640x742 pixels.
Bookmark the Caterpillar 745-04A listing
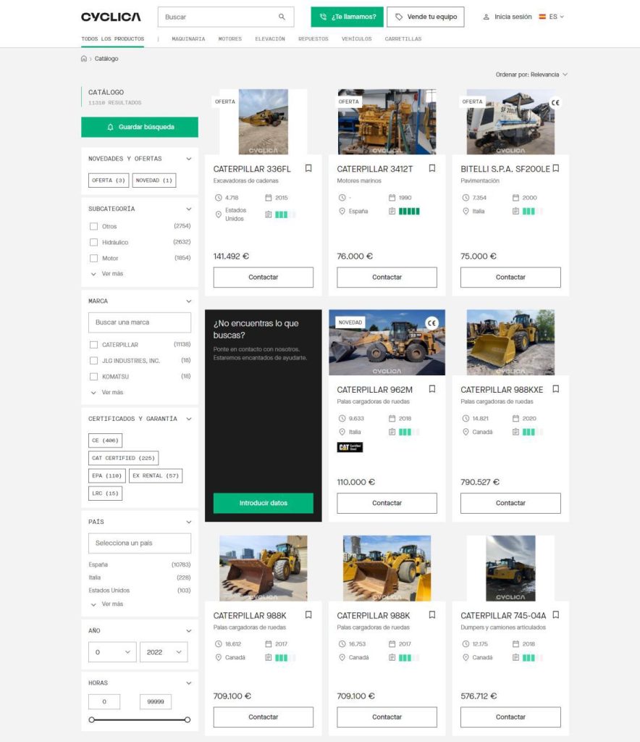[x=556, y=614]
